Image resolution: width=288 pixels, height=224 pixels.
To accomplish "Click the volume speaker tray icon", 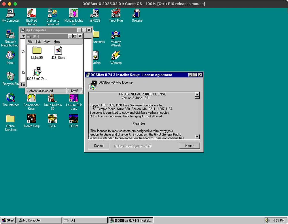I will click(268, 220).
